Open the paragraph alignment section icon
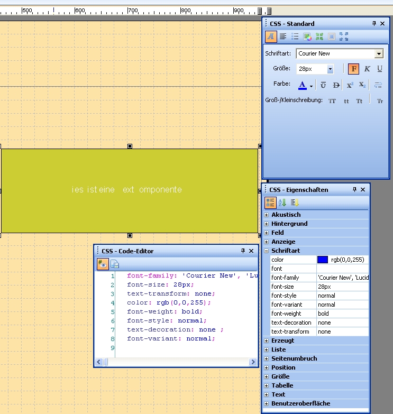 pyautogui.click(x=283, y=36)
